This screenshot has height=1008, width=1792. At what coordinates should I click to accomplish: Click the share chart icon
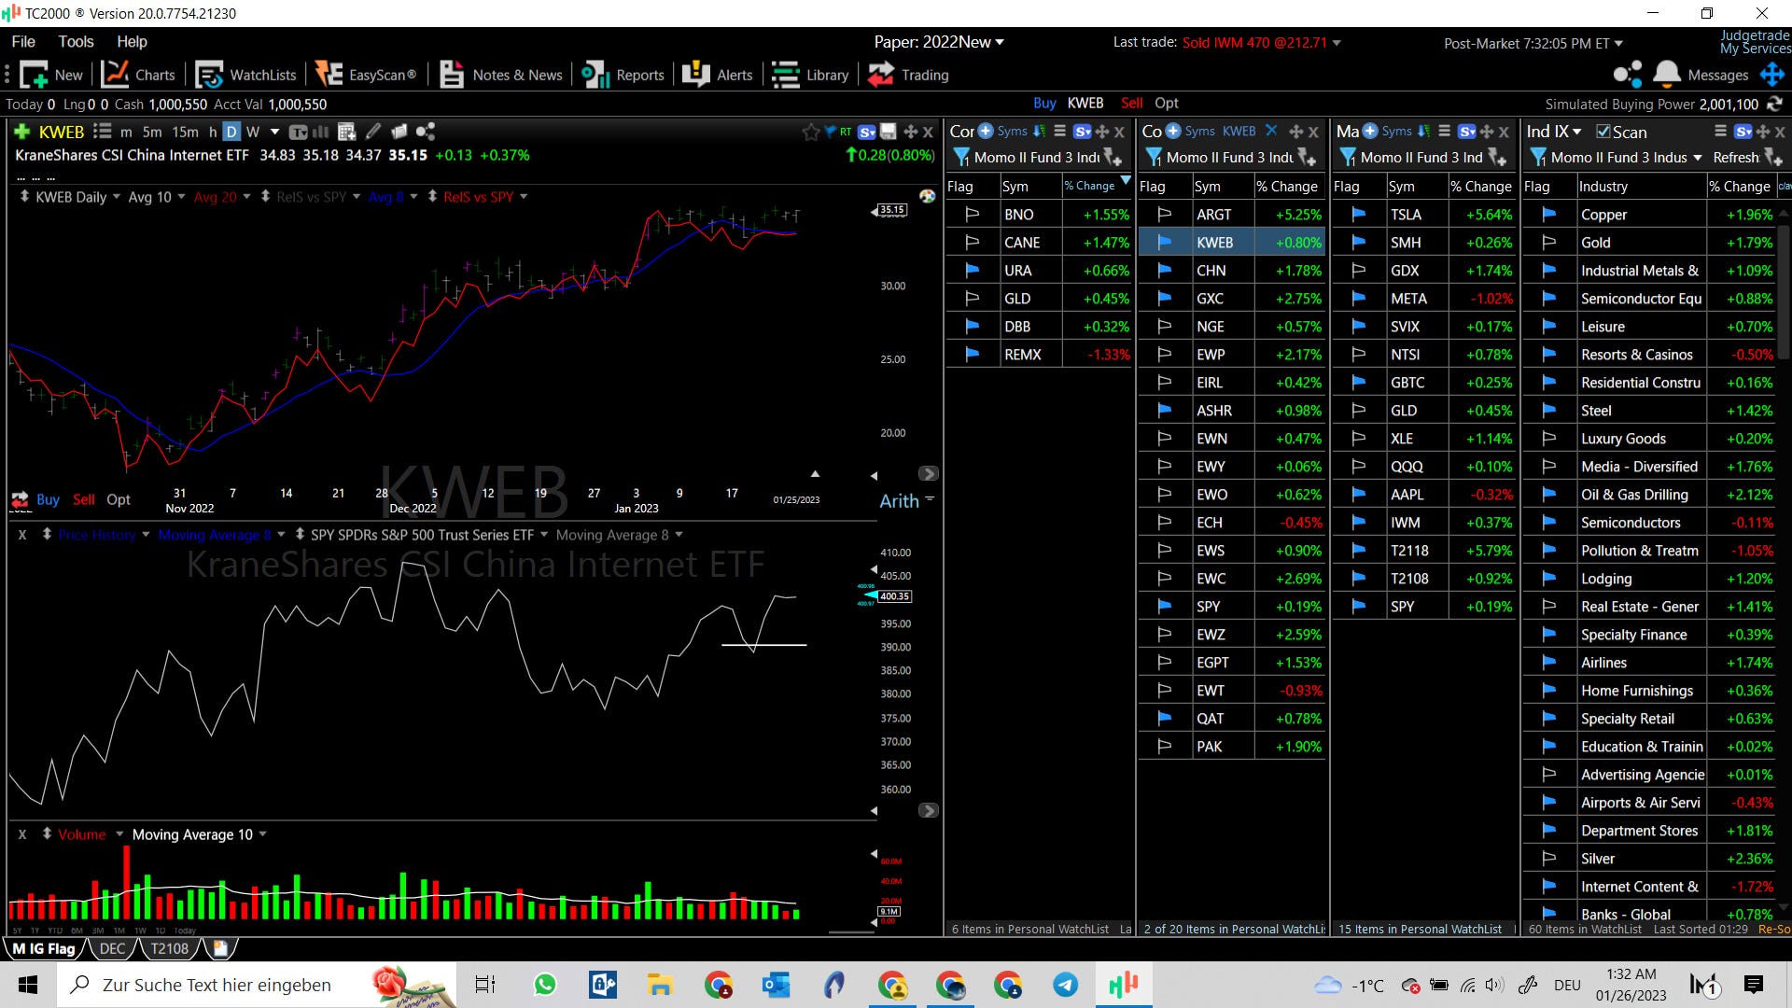pos(426,132)
